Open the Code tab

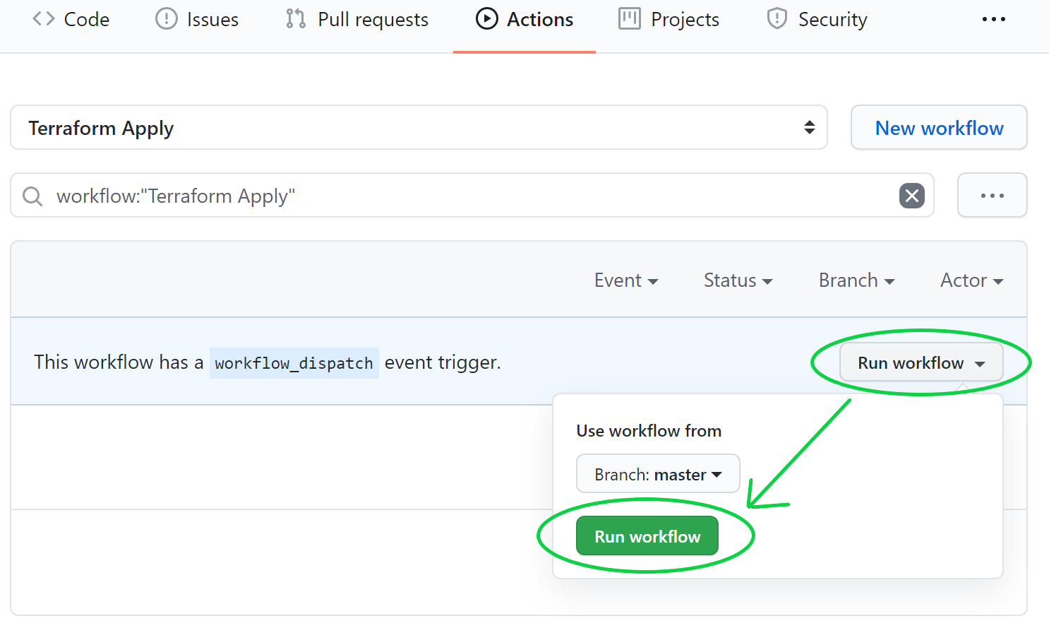tap(71, 20)
